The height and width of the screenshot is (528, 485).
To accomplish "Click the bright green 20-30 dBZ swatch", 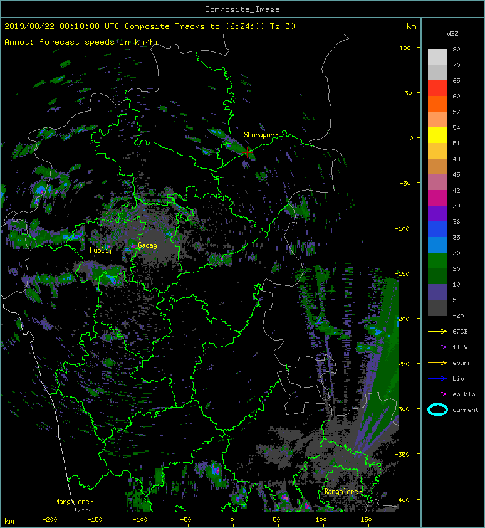I will [x=437, y=261].
